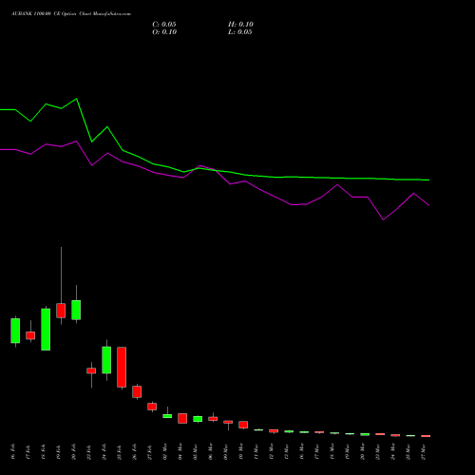Select the '24 Feb' date axis label
This screenshot has width=475, height=475.
pos(104,452)
